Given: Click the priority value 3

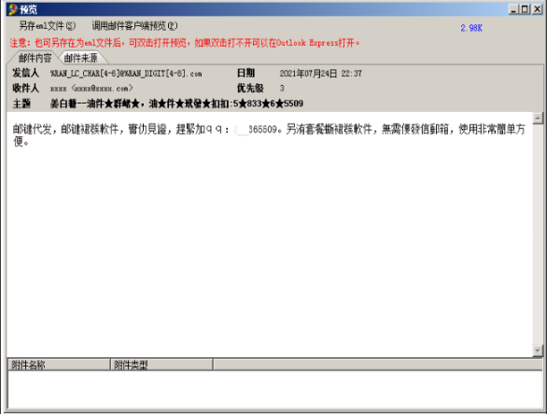Looking at the screenshot, I should click(x=282, y=89).
